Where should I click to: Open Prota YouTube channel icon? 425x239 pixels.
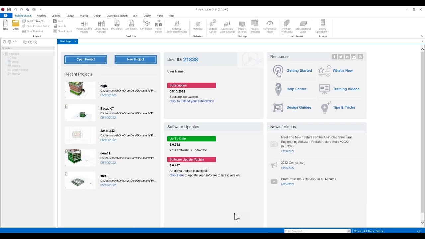(x=360, y=57)
